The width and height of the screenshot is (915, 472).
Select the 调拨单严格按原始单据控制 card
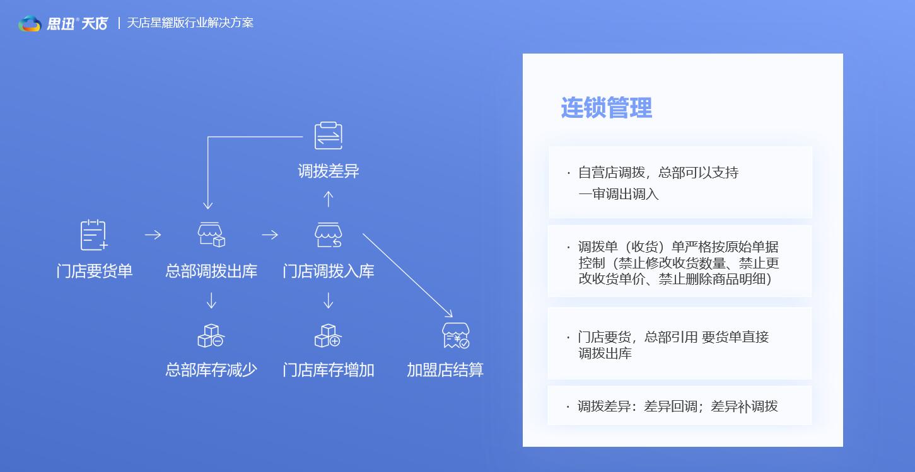(680, 262)
